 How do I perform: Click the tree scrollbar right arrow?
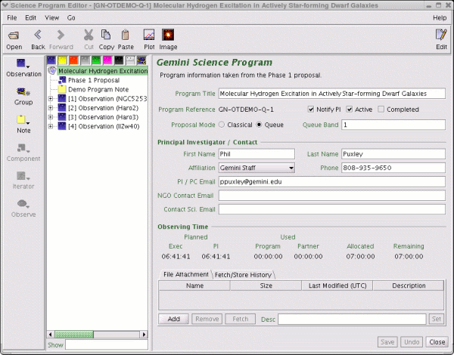coord(144,335)
